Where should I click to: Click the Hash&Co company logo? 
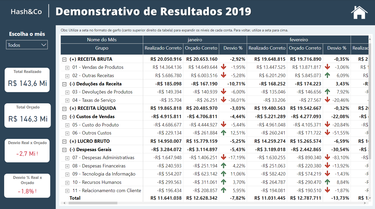(26, 12)
